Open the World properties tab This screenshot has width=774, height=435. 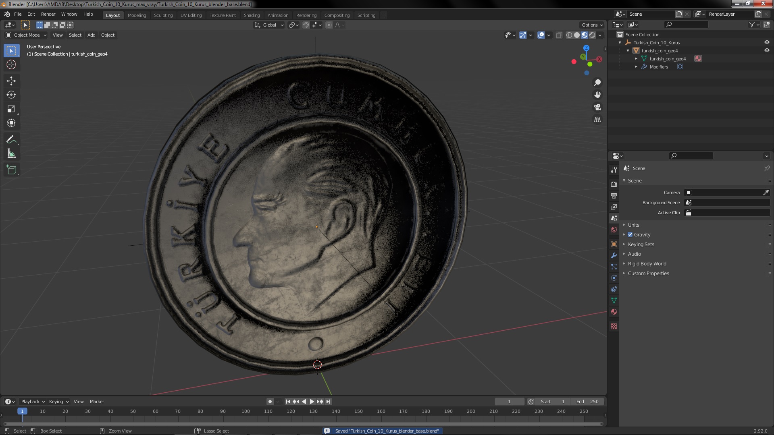(614, 230)
